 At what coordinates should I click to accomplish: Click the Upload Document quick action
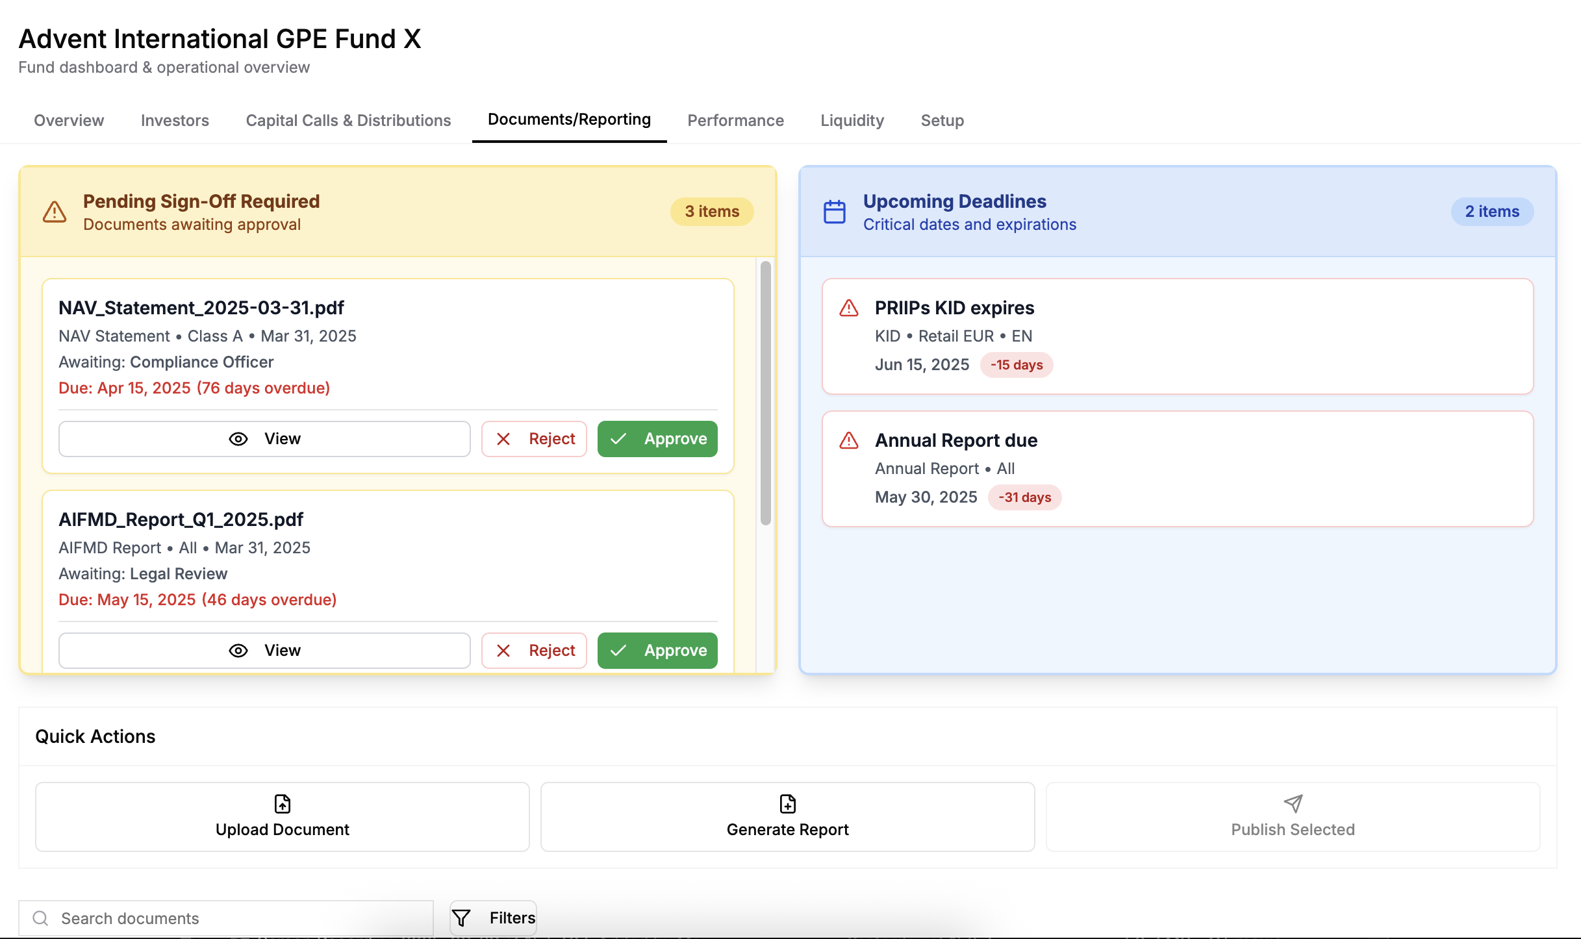click(x=283, y=817)
